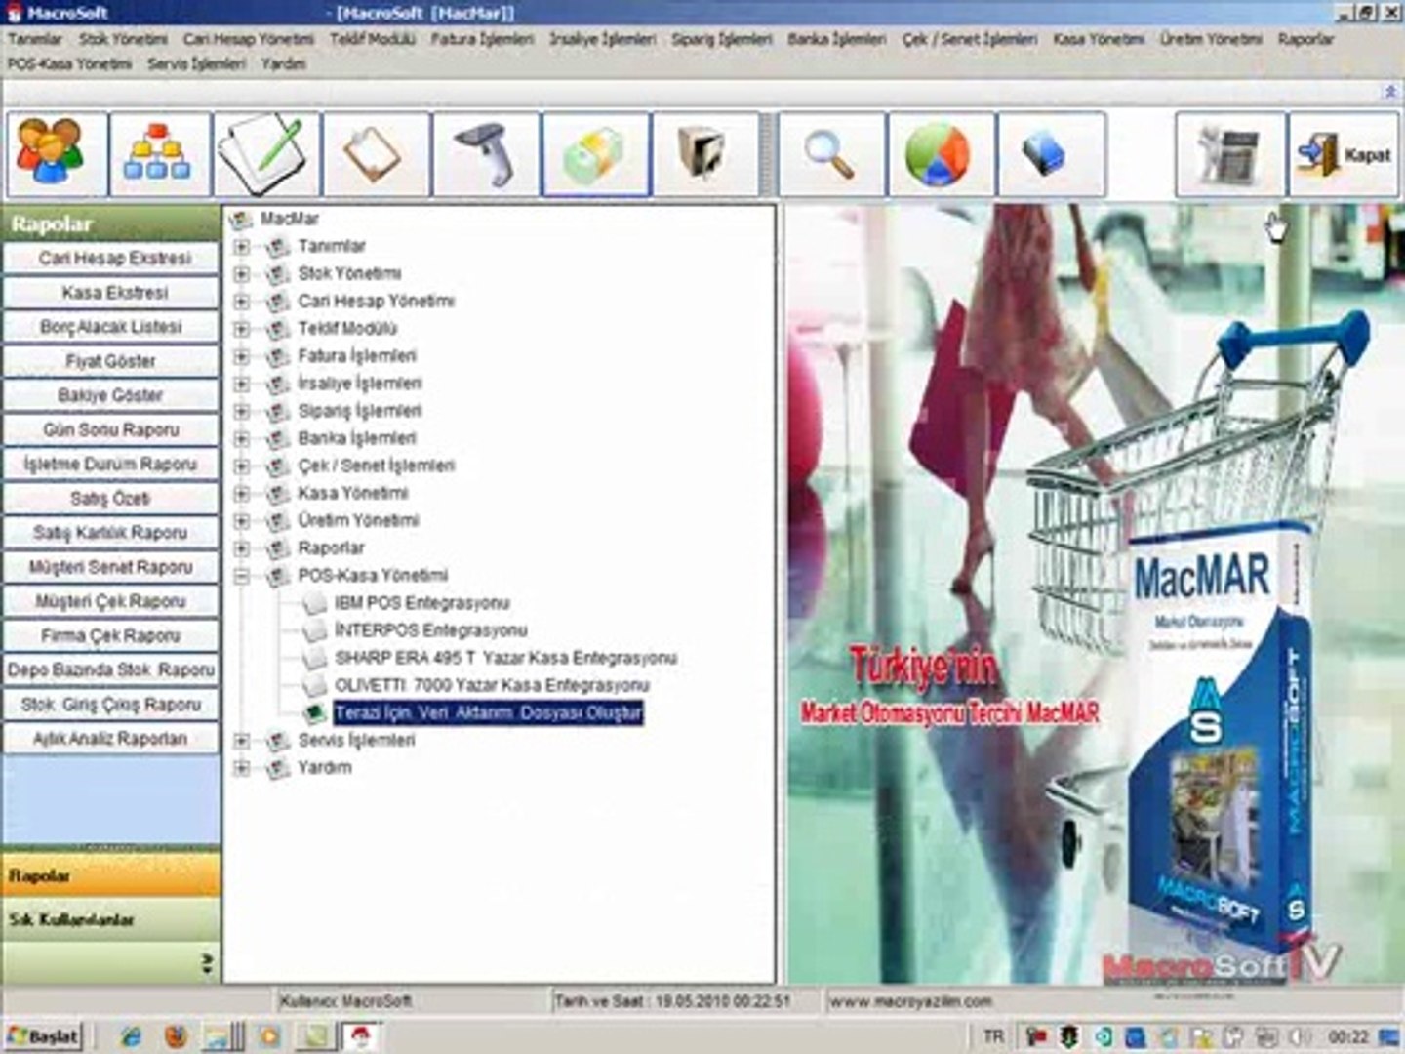The height and width of the screenshot is (1054, 1405).
Task: Expand the Yardım tree node
Action: tap(241, 768)
